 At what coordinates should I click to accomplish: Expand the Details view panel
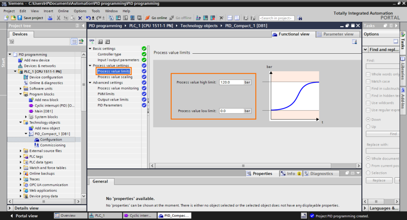pos(10,208)
